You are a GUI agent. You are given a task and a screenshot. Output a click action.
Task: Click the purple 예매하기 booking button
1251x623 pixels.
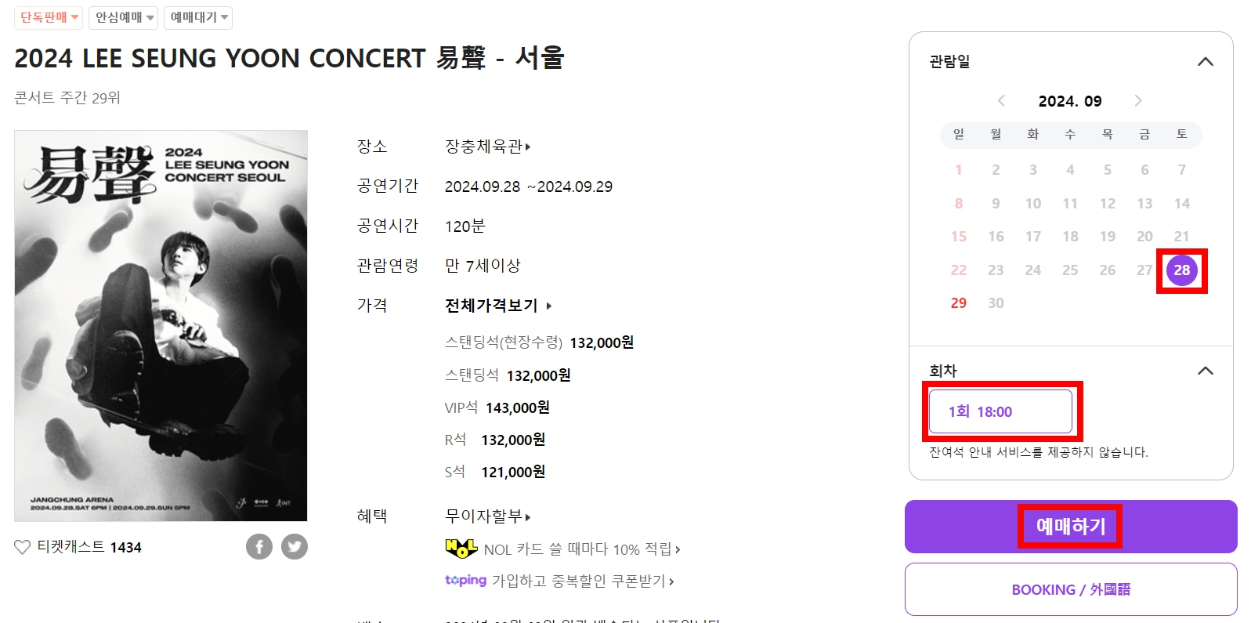coord(1070,527)
